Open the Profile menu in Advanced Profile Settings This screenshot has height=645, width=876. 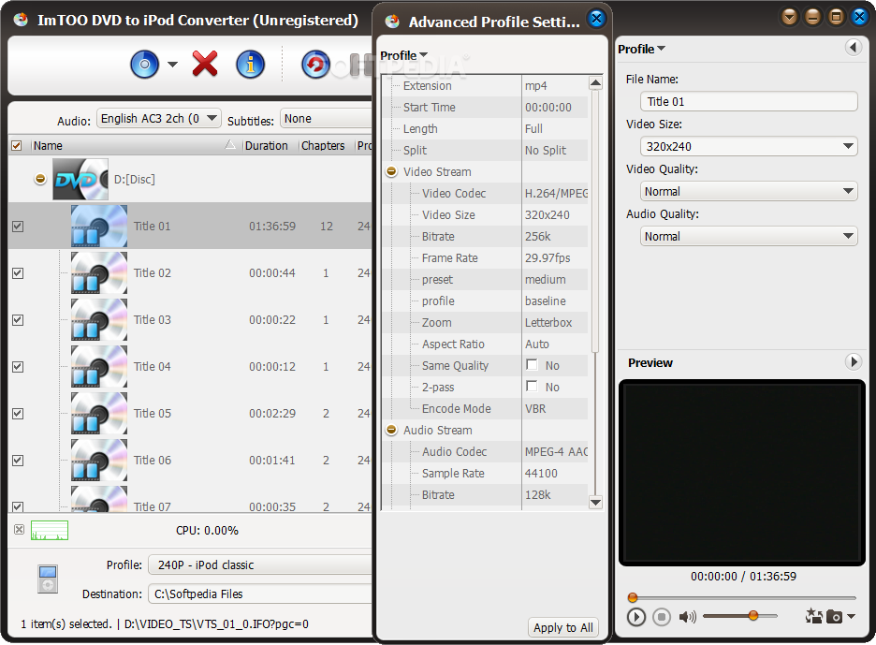pyautogui.click(x=403, y=55)
